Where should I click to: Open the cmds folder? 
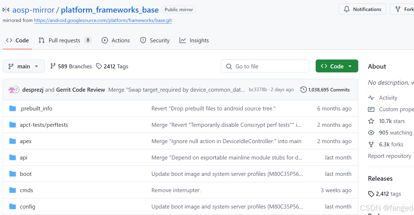(x=27, y=190)
